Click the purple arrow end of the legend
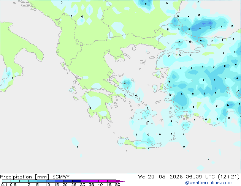The image size is (241, 186). (121, 181)
